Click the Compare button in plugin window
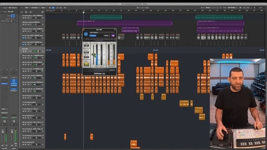 tap(93, 36)
